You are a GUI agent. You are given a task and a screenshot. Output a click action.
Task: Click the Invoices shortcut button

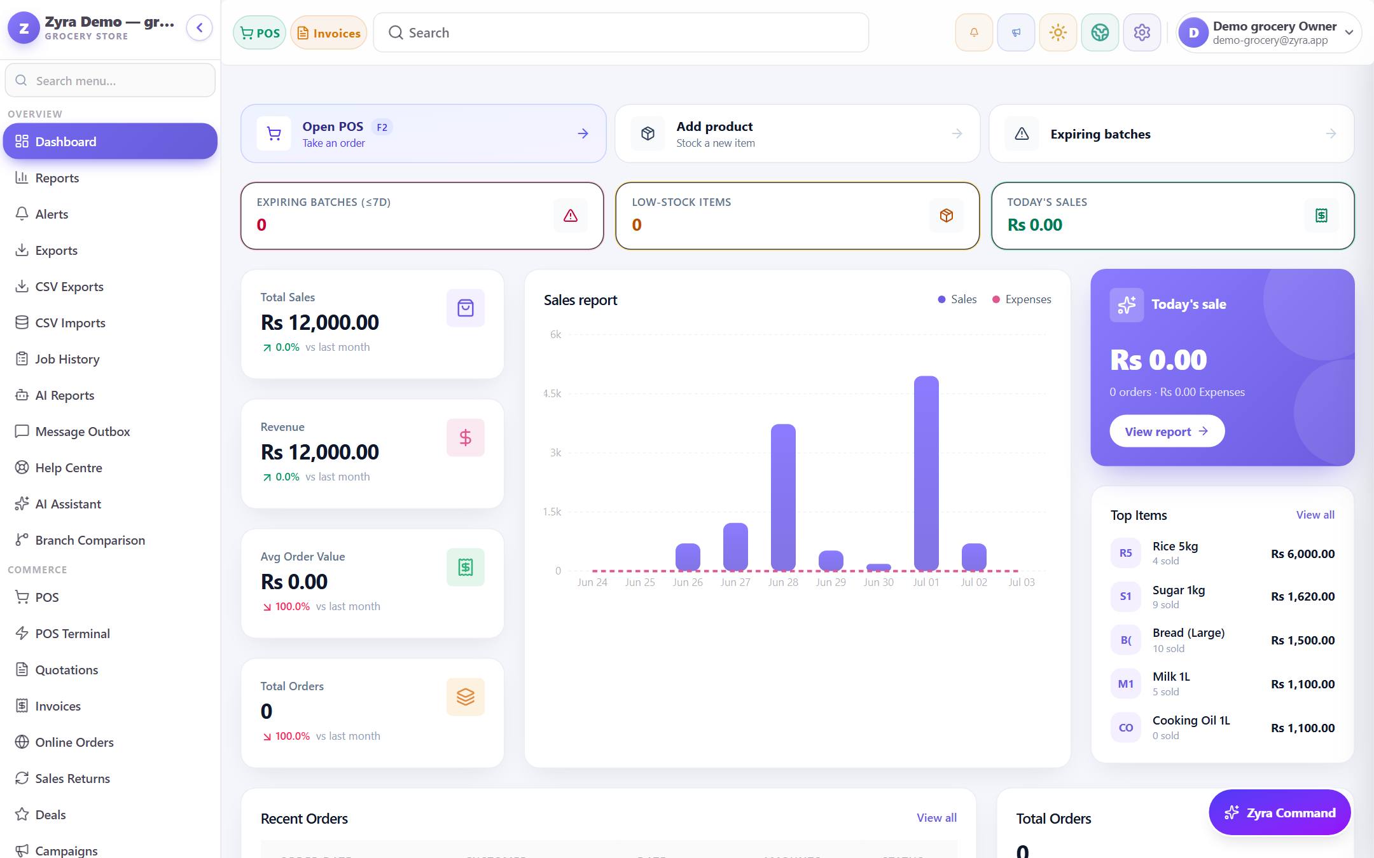(x=329, y=33)
